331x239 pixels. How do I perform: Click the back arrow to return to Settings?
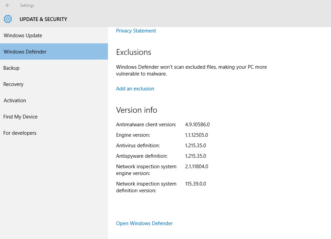pyautogui.click(x=7, y=5)
